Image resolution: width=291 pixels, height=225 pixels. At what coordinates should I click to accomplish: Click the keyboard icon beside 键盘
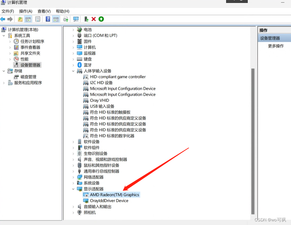(79, 59)
